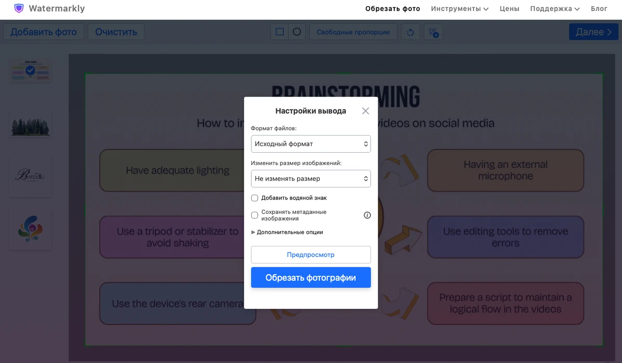Open the Инструменты menu
Viewport: 622px width, 363px height.
(x=460, y=9)
